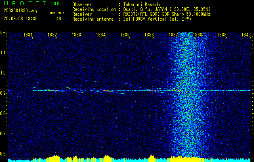Viewport: 254px width, 162px height.
Task: Click the Receiving antenna field label
Action: pyautogui.click(x=93, y=19)
